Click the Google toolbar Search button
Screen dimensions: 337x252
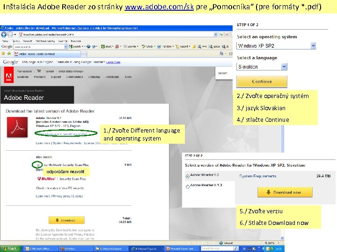click(75, 46)
